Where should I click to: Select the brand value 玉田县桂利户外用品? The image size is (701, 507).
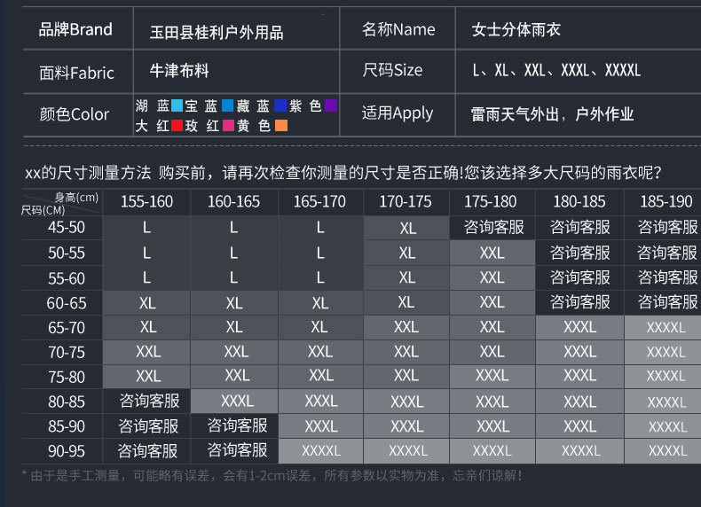[x=217, y=32]
